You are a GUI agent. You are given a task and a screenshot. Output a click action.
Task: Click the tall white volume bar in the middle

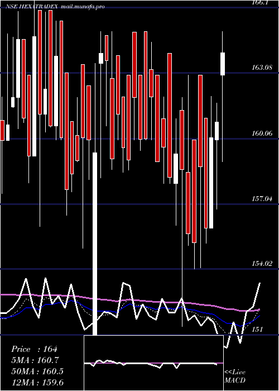tap(95, 244)
